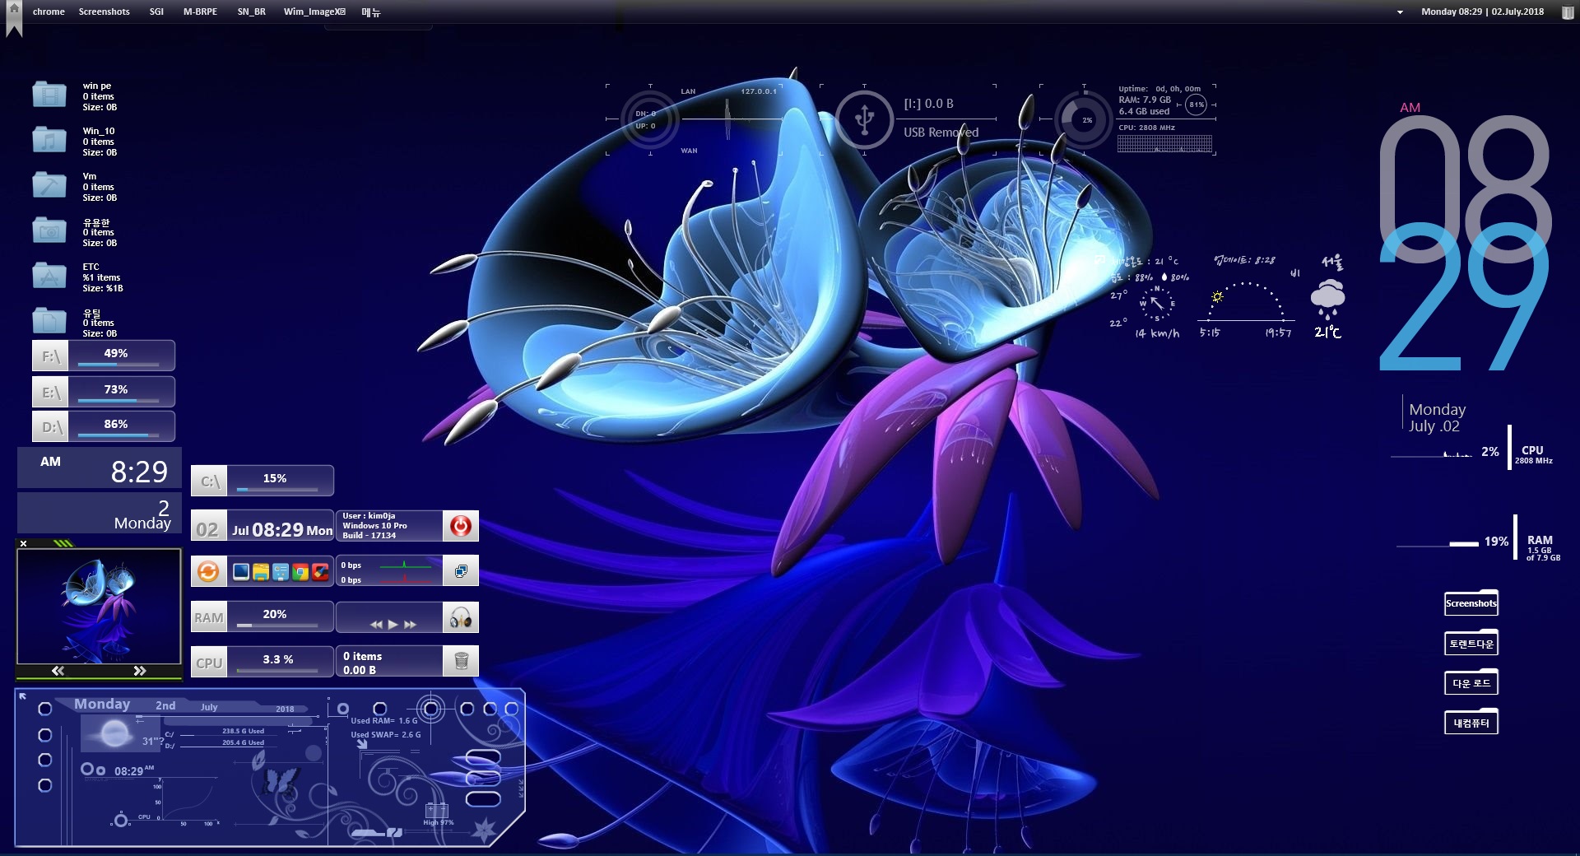
Task: Open the recycle bin icon beside '0 items'
Action: coord(461,661)
